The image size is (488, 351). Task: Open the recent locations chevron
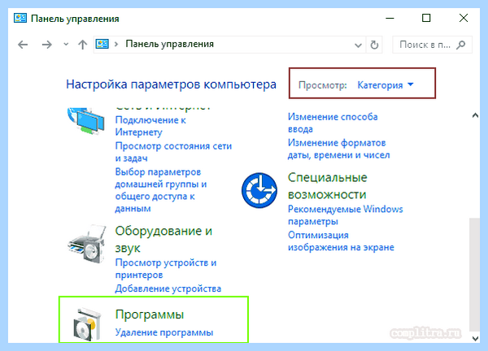click(66, 45)
